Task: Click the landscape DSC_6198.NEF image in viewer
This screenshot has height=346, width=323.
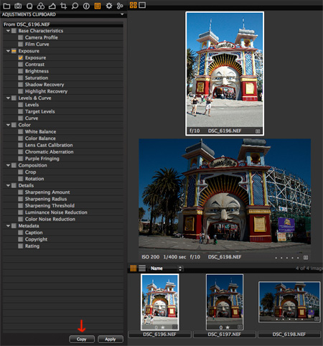Action: [225, 195]
